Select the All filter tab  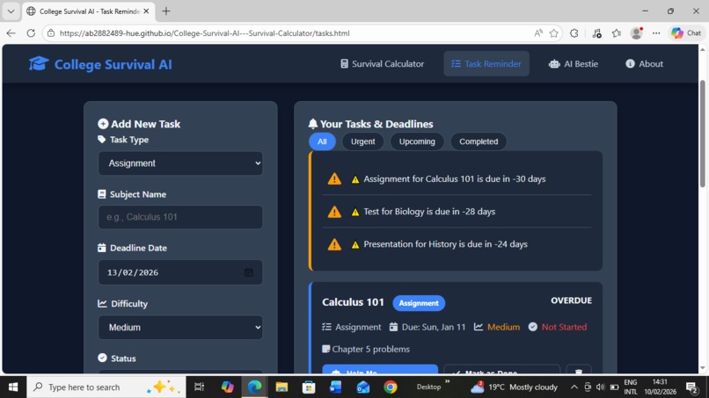(x=322, y=141)
